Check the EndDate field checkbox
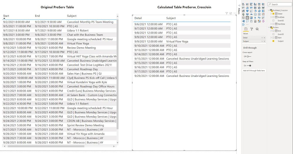The width and height of the screenshot is (293, 154). pyautogui.click(x=274, y=17)
